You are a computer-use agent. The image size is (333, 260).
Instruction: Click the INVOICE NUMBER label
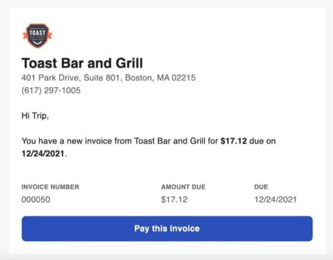click(50, 187)
